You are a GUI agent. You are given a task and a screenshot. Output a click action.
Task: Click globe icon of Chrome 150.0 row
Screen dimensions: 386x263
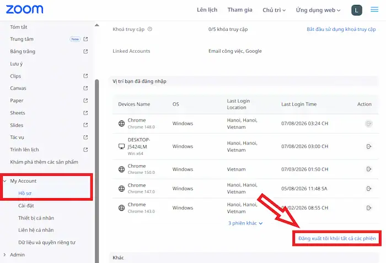point(122,169)
